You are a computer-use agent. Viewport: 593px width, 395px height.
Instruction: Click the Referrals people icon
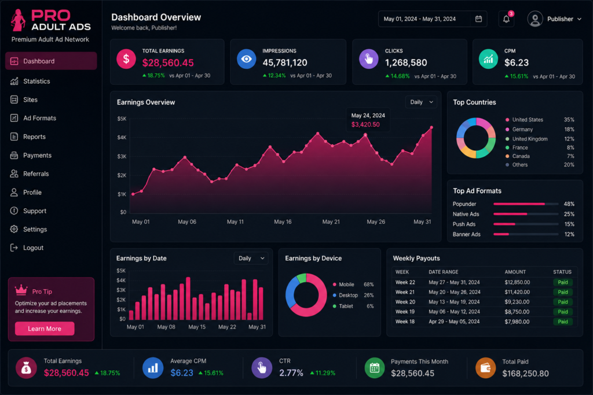pyautogui.click(x=14, y=173)
